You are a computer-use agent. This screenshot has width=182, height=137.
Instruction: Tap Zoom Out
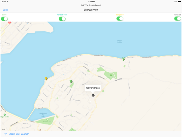pos(15,134)
